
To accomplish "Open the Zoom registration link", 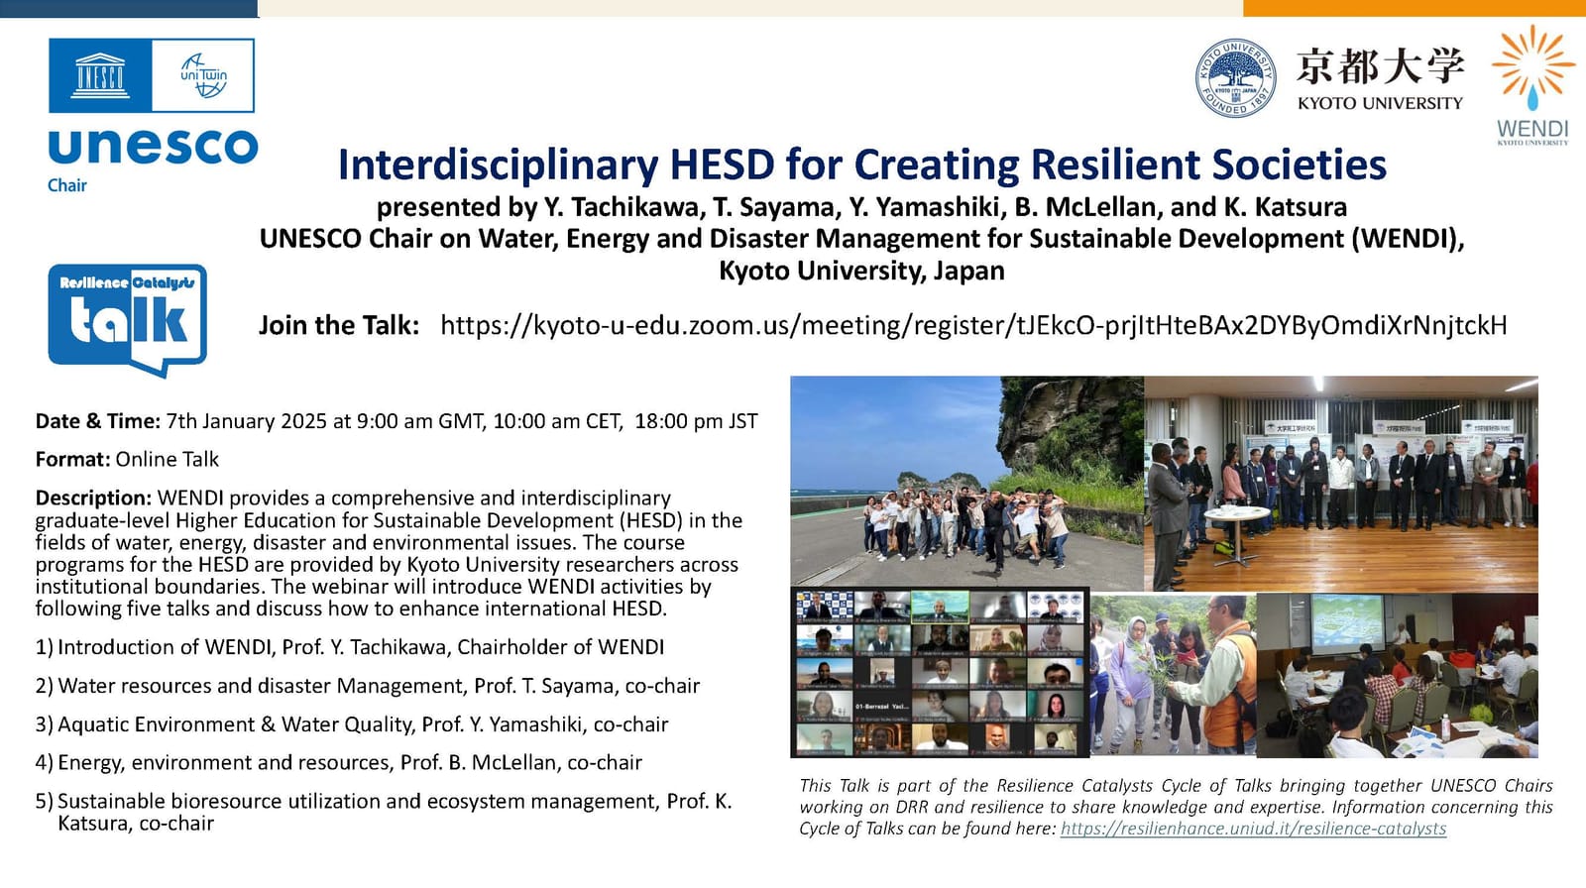I will click(x=973, y=325).
